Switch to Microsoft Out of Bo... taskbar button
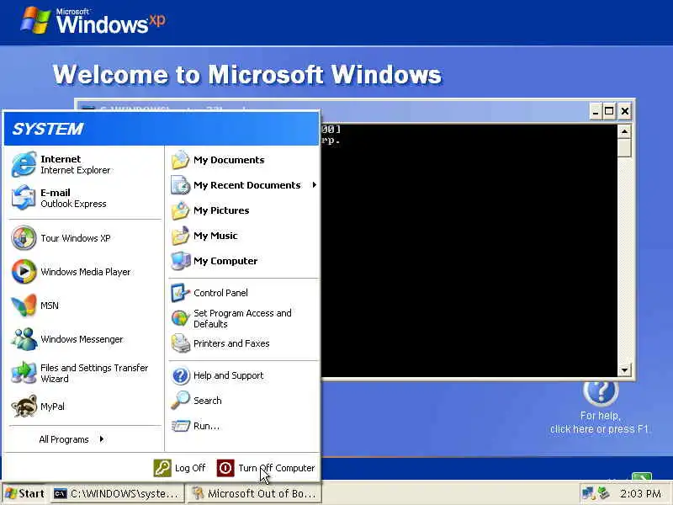Image resolution: width=673 pixels, height=505 pixels. [x=253, y=493]
